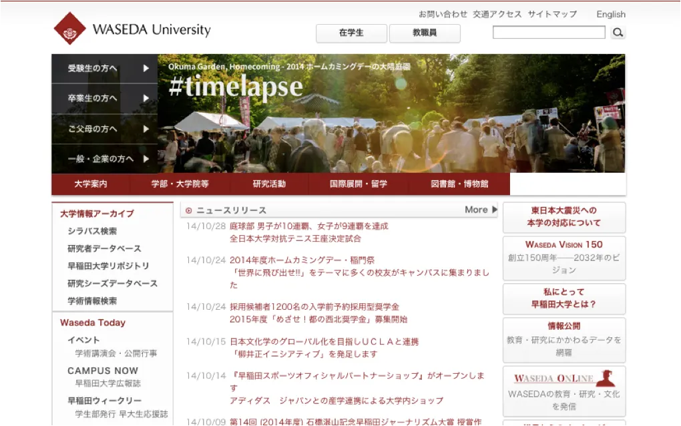This screenshot has width=681, height=426.
Task: Click the ニュースリリース section heading
Action: point(231,210)
